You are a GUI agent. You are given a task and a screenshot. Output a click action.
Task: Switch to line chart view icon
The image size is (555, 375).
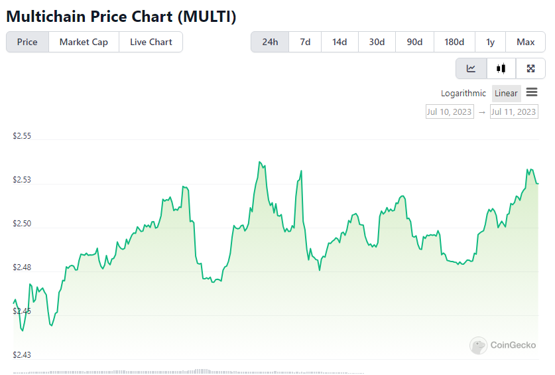[x=471, y=68]
